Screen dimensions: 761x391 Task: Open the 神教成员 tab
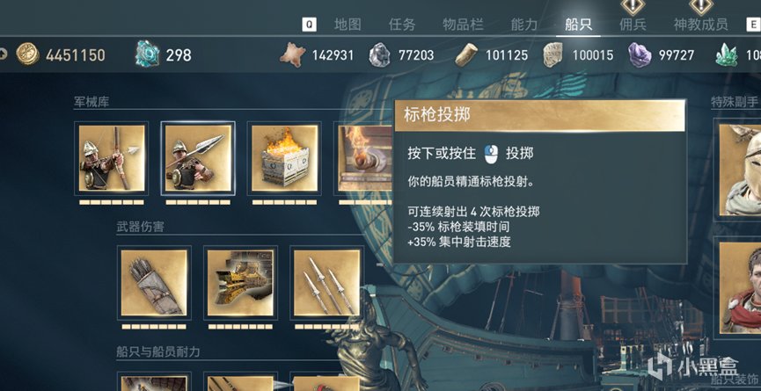click(701, 25)
